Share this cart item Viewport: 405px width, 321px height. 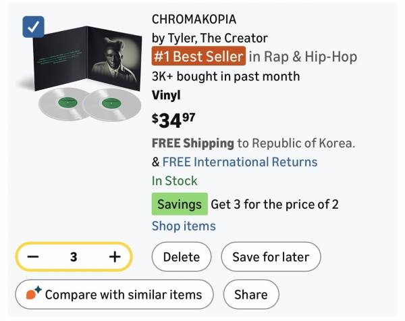[250, 295]
